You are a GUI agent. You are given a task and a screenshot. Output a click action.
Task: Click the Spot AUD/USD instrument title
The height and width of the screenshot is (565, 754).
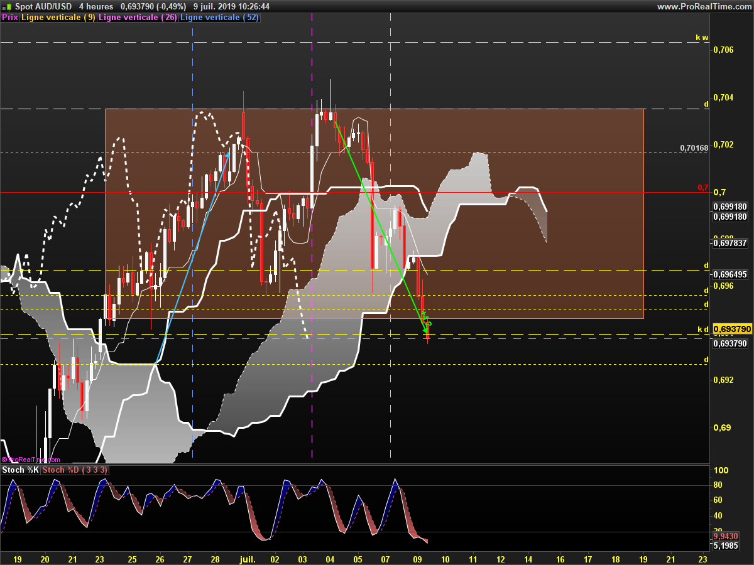click(43, 6)
